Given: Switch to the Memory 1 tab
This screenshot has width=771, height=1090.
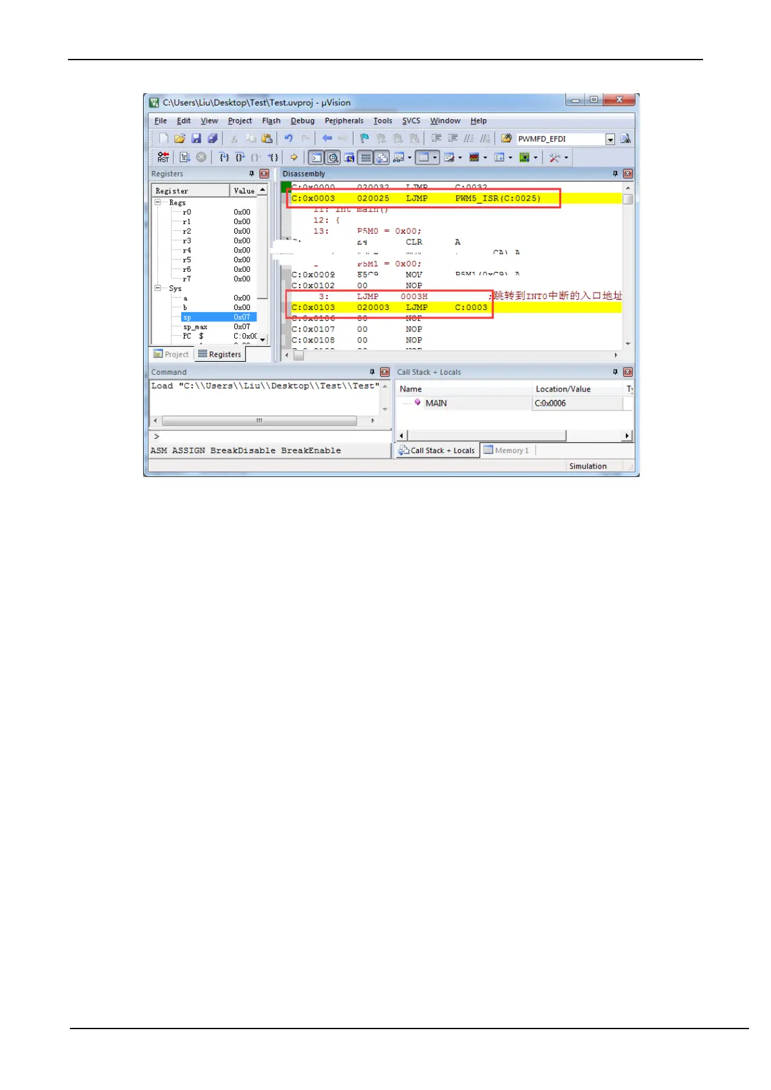Looking at the screenshot, I should point(506,450).
